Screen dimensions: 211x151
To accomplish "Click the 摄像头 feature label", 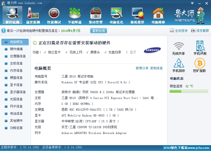I will tap(95, 52).
